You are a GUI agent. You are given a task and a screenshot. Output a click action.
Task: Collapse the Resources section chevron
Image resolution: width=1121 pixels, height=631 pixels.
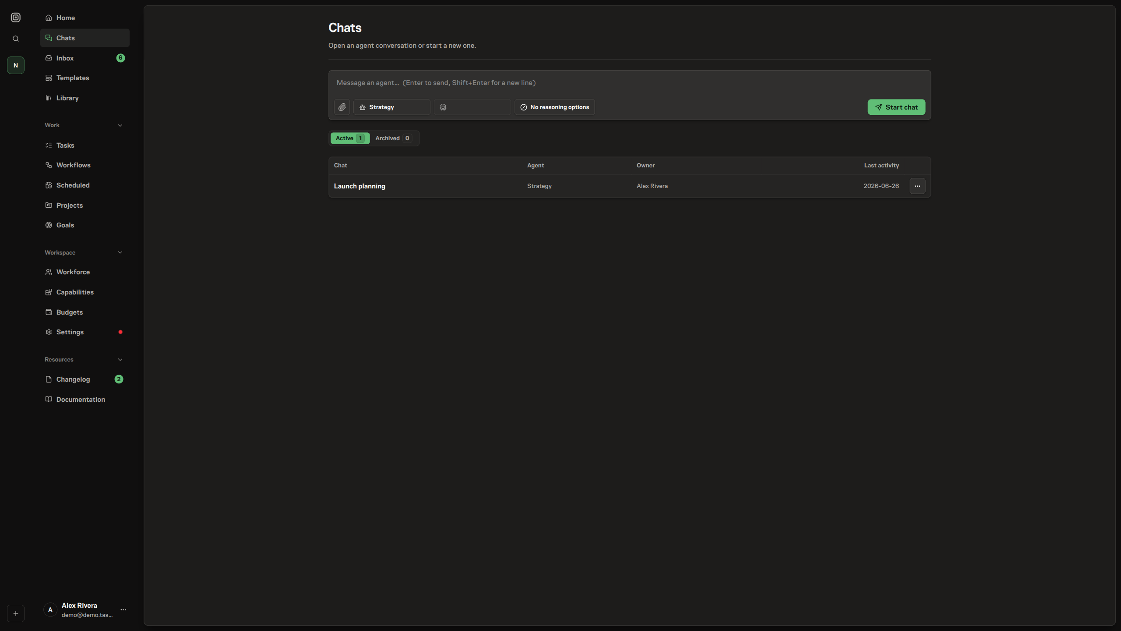[120, 360]
